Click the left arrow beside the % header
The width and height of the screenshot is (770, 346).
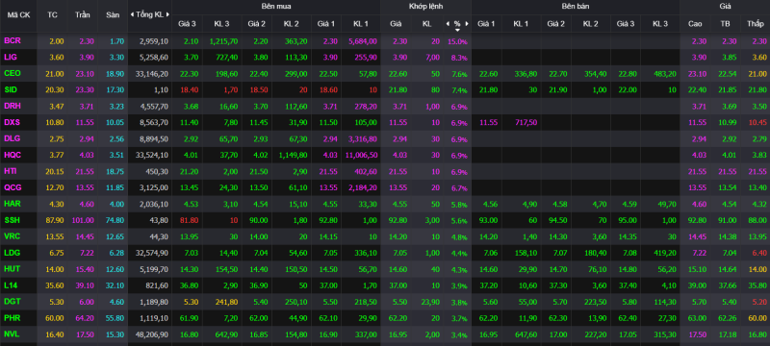click(448, 23)
